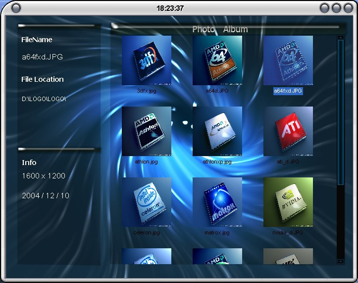The height and width of the screenshot is (283, 358).
Task: Select the celeron.jpg Intel thumbnail
Action: pos(147,202)
